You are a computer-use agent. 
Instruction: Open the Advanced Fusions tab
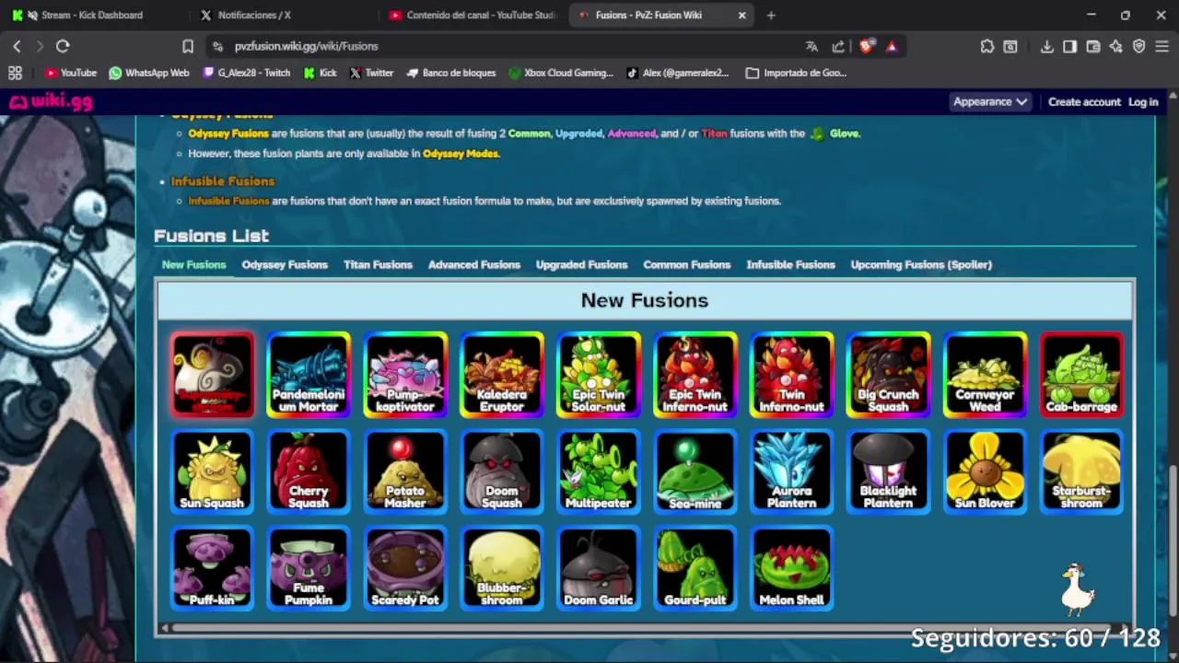474,264
